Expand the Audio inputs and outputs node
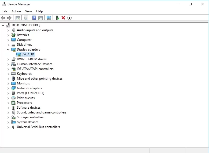 click(8, 30)
